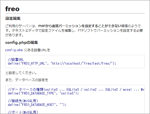
Task: Click the 設定編集 heading
Action: pos(13,18)
